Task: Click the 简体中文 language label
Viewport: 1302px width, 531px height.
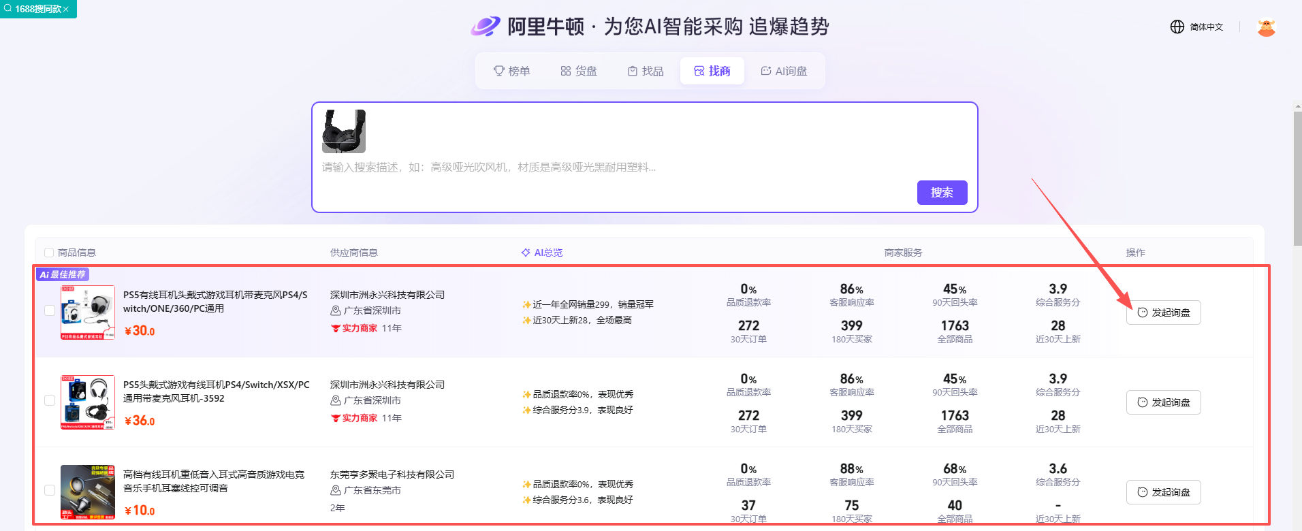Action: (x=1207, y=27)
